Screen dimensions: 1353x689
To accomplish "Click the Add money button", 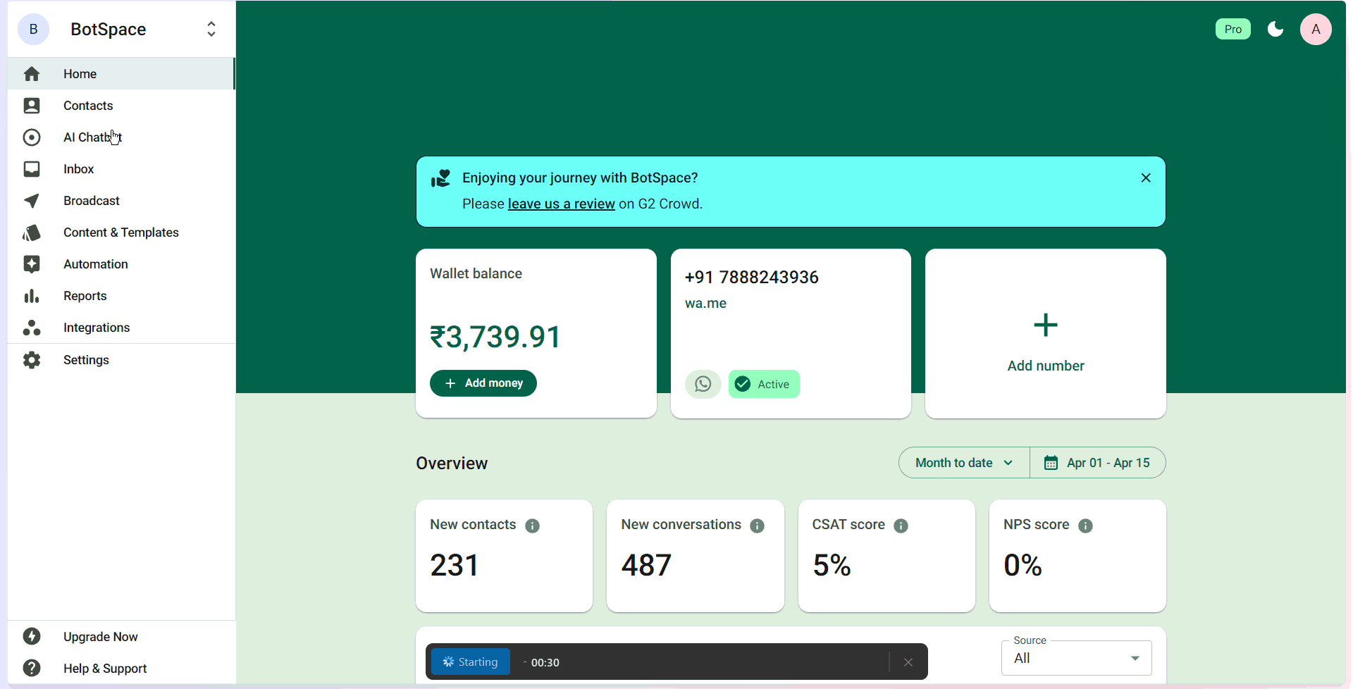I will pyautogui.click(x=483, y=383).
